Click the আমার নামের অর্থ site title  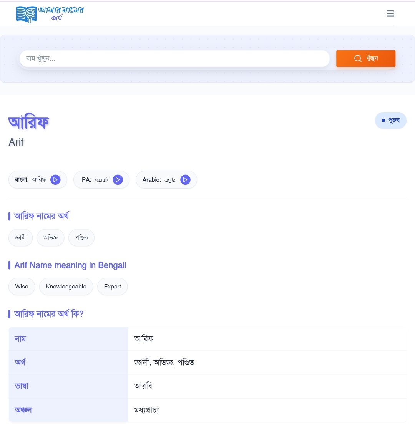tap(61, 13)
